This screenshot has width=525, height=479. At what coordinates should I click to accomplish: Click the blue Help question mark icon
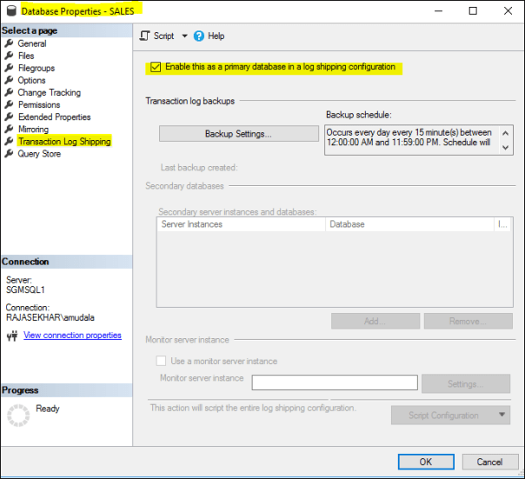click(x=198, y=36)
